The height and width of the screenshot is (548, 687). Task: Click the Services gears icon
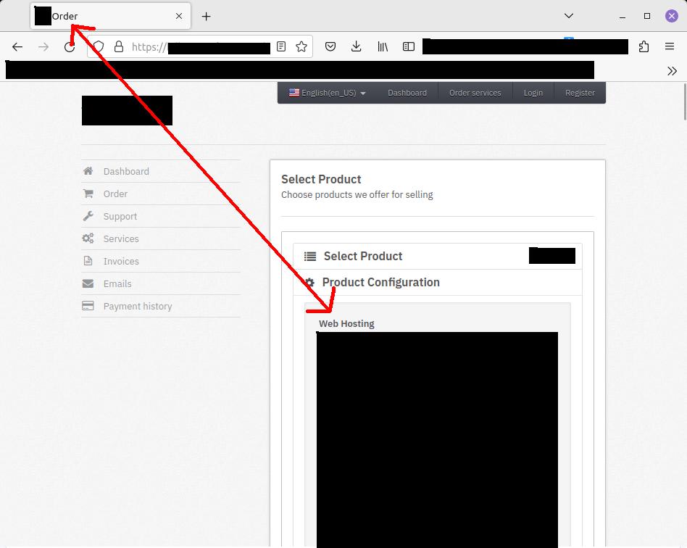point(87,238)
